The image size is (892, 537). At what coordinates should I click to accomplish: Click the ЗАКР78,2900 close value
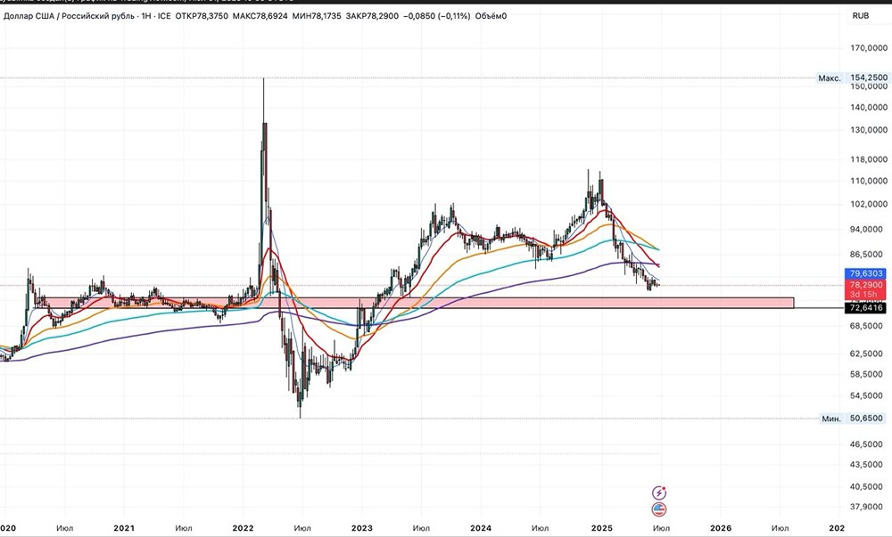[x=372, y=16]
